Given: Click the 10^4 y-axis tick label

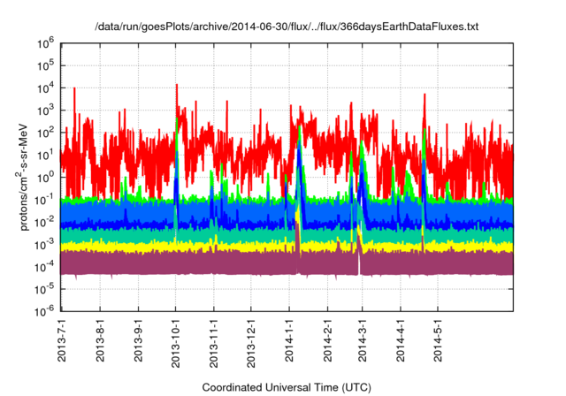Looking at the screenshot, I should click(x=45, y=88).
